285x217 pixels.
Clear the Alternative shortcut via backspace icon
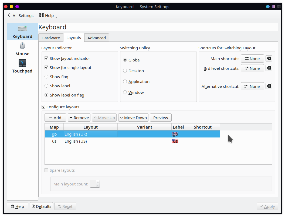(x=269, y=86)
